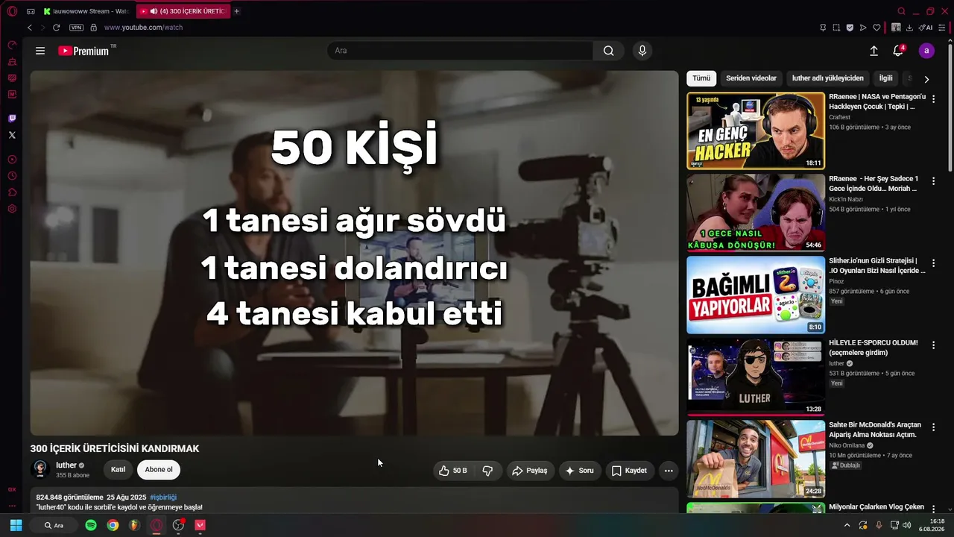Open the taskbar volume control
Screen dimensions: 954x537
click(907, 525)
